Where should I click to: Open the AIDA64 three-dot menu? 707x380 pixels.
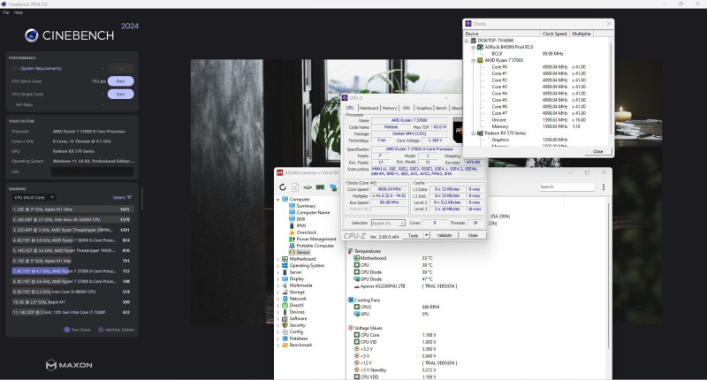click(x=604, y=187)
